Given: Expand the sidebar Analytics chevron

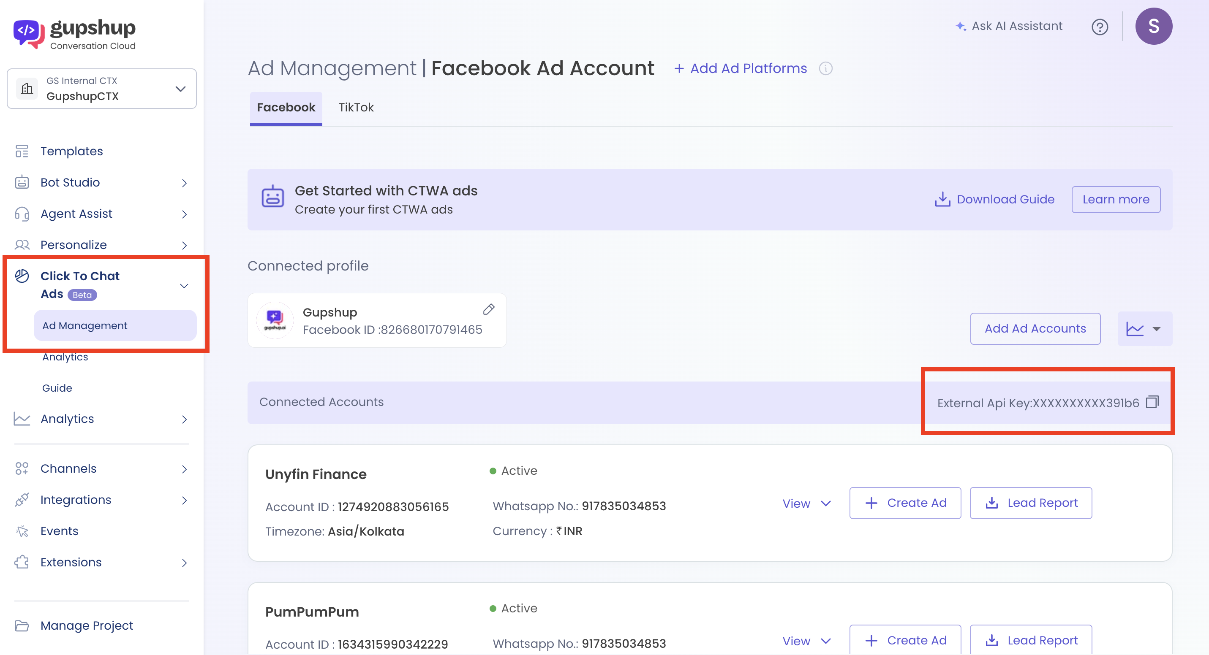Looking at the screenshot, I should coord(185,419).
